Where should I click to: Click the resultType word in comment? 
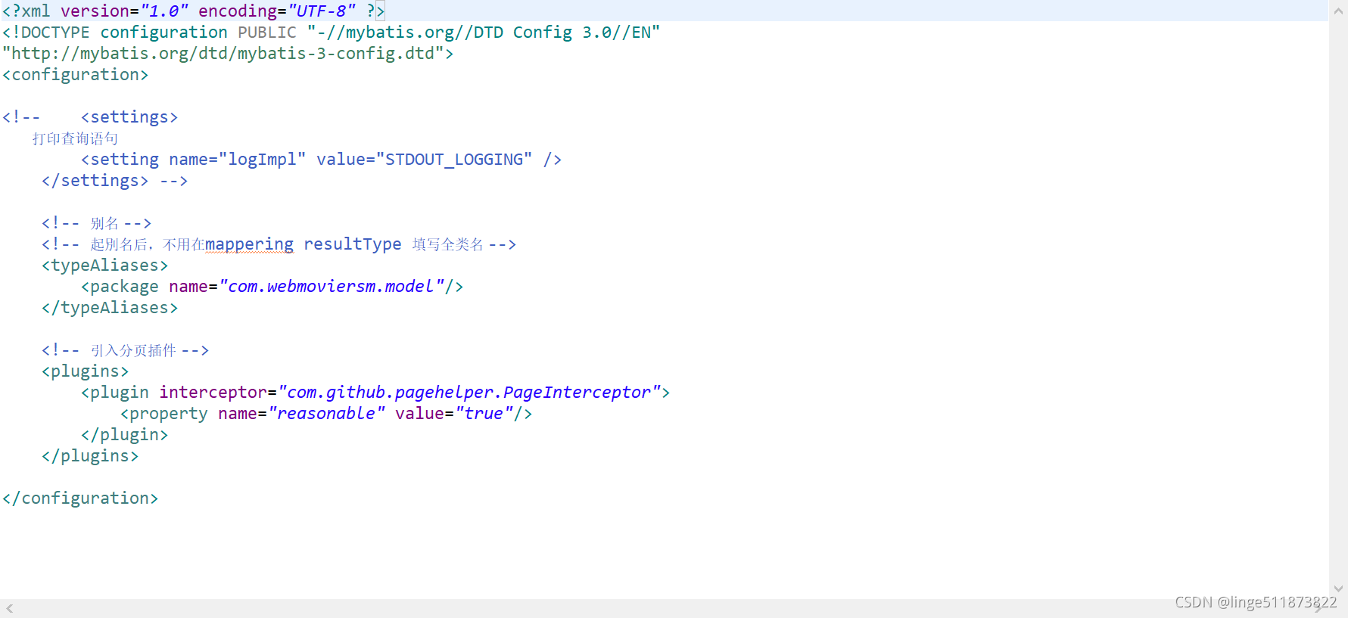click(x=353, y=244)
